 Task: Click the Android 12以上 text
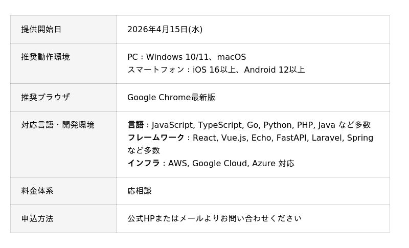click(x=275, y=70)
